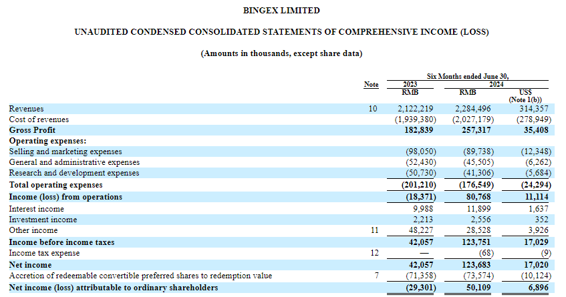566x297 pixels.
Task: Select the 'Unaudited Condensed Consolidated Statements' title line
Action: (281, 32)
